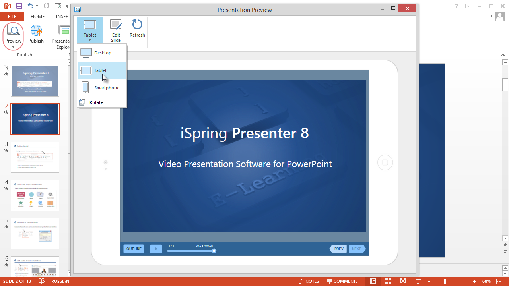509x286 pixels.
Task: Click Previous Slide double arrow in scrollbar
Action: pyautogui.click(x=505, y=245)
